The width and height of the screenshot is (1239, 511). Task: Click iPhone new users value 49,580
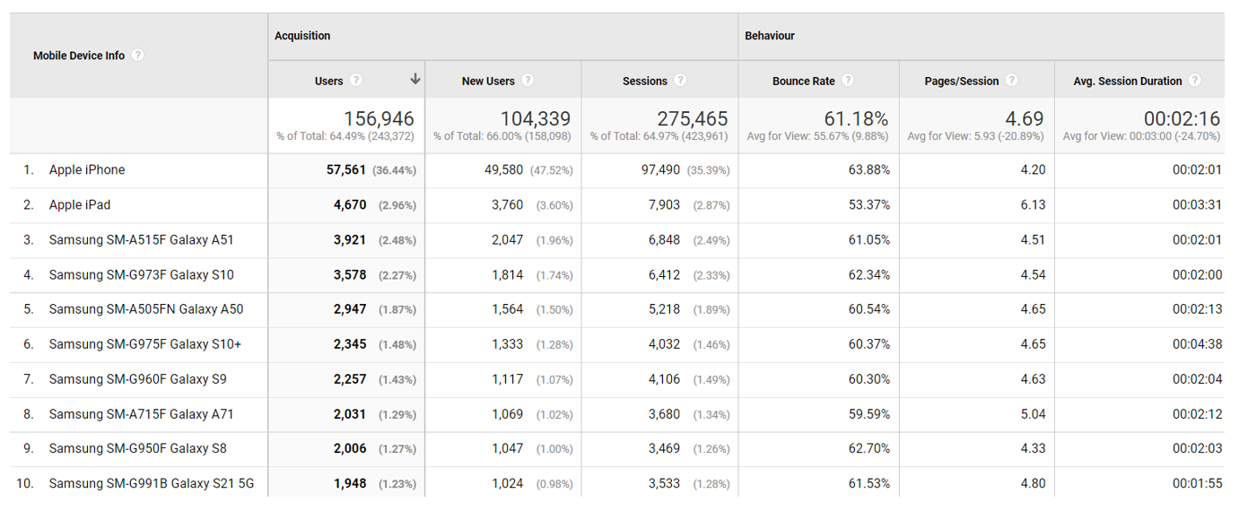(x=503, y=169)
